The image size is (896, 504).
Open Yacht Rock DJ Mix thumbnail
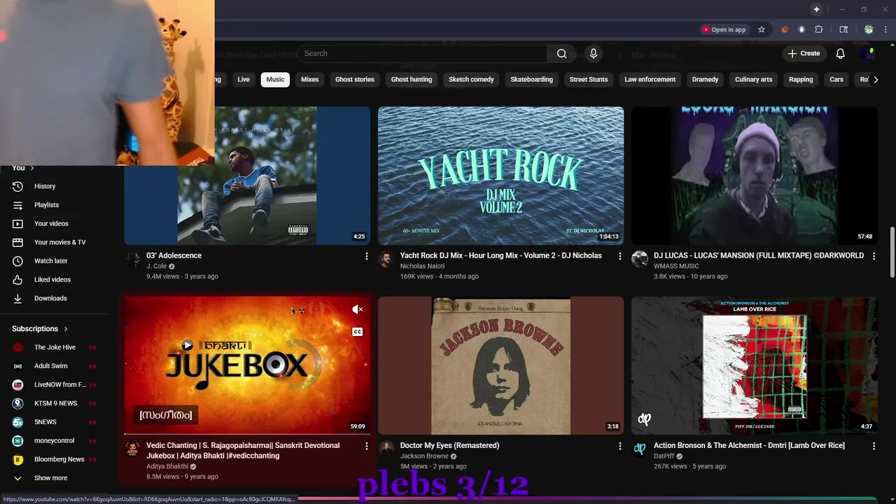pyautogui.click(x=500, y=176)
